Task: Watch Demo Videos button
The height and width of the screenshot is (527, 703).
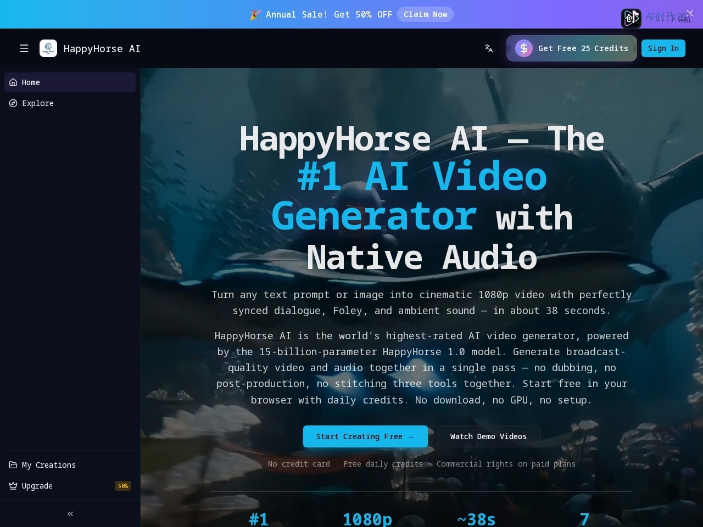Action: (488, 436)
